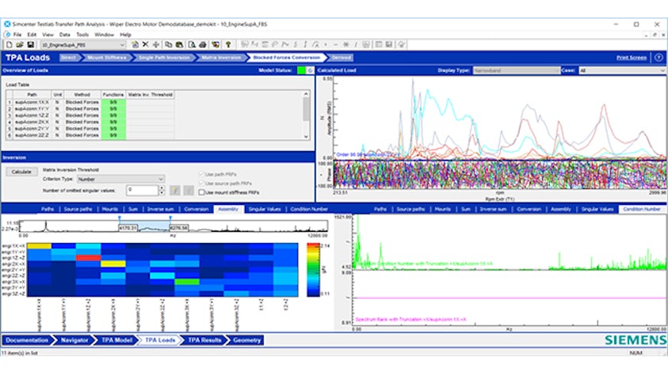668x375 pixels.
Task: Open the Case dropdown showing All
Action: point(622,70)
